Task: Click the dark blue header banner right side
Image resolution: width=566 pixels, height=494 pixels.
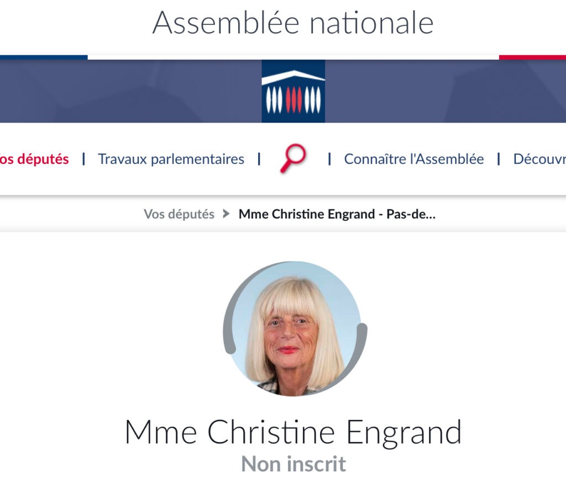Action: coord(446,91)
